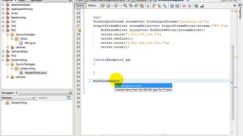Click Find Next Occurrence icon
This screenshot has width=243, height=136.
point(136,6)
